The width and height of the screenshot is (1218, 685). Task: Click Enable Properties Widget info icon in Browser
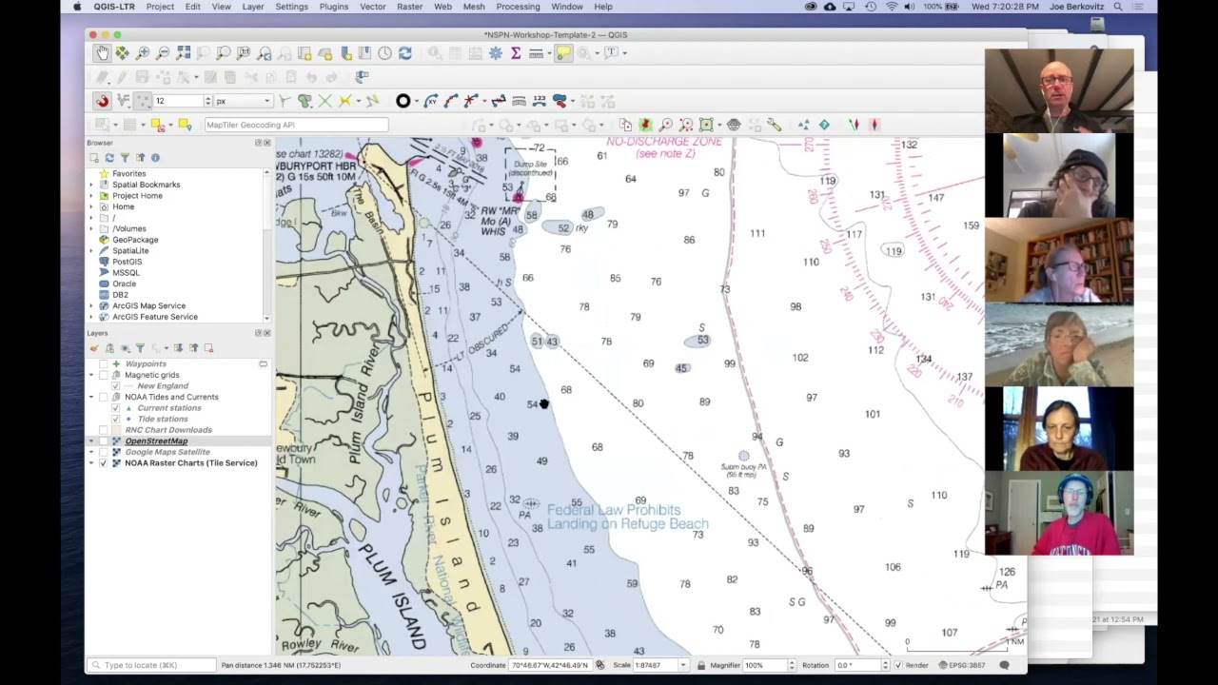155,158
